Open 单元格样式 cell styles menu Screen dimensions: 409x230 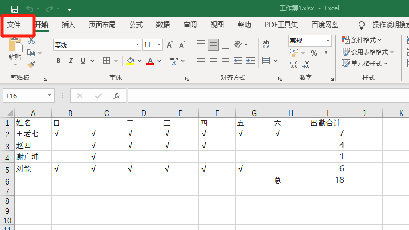coord(365,63)
